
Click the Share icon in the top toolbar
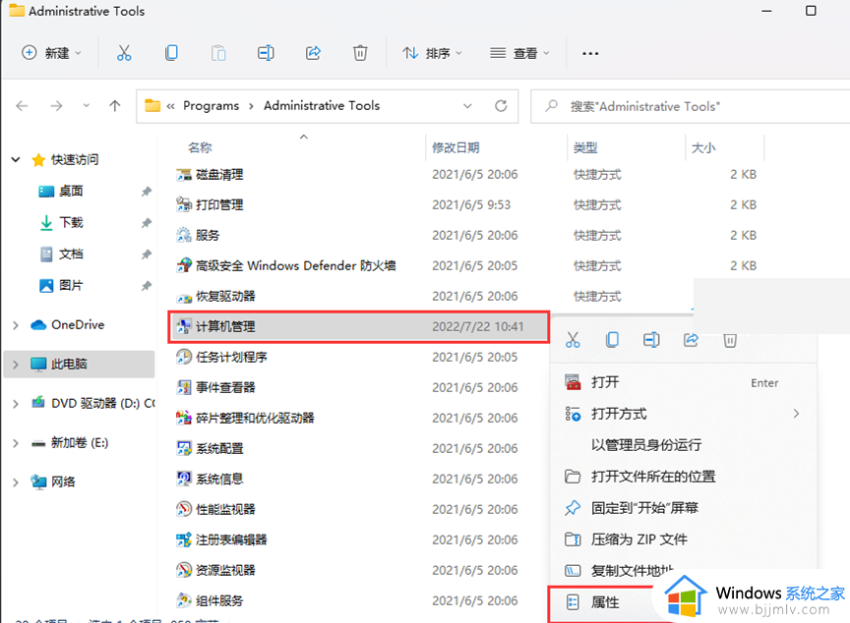[313, 53]
